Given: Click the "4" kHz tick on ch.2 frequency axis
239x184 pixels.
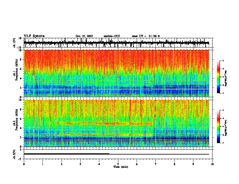Looking at the screenshot, I should coord(21,128).
